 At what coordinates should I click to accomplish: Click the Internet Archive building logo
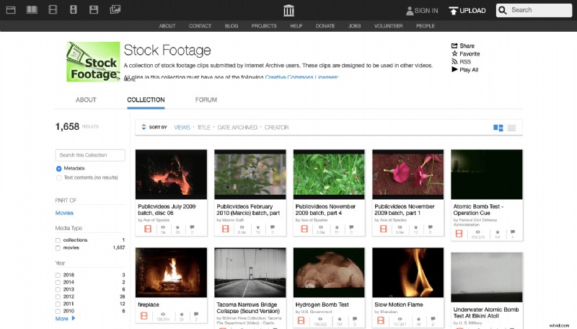coord(289,10)
